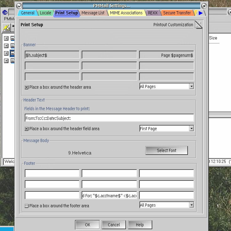Open the window menu button in title bar
231x231 pixels.
pos(19,6)
